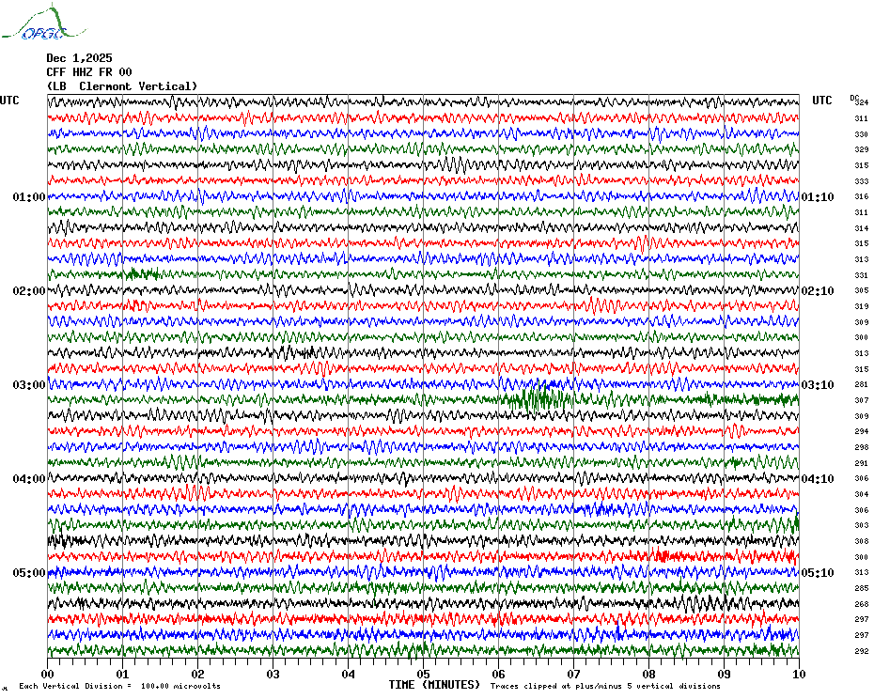Click the DC offset value '324'
The height and width of the screenshot is (699, 874).
pos(862,102)
